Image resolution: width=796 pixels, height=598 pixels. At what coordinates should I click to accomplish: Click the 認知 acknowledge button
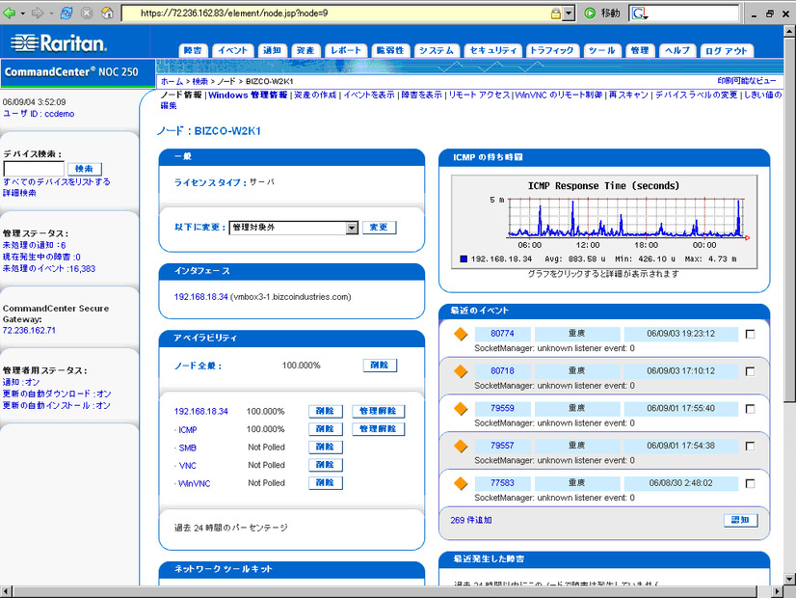(x=740, y=520)
